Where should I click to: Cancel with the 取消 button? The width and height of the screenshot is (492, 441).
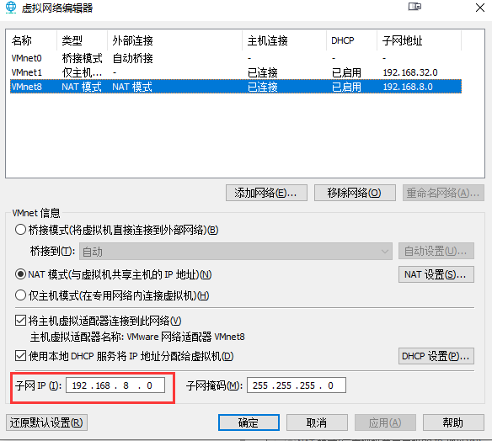tap(317, 422)
